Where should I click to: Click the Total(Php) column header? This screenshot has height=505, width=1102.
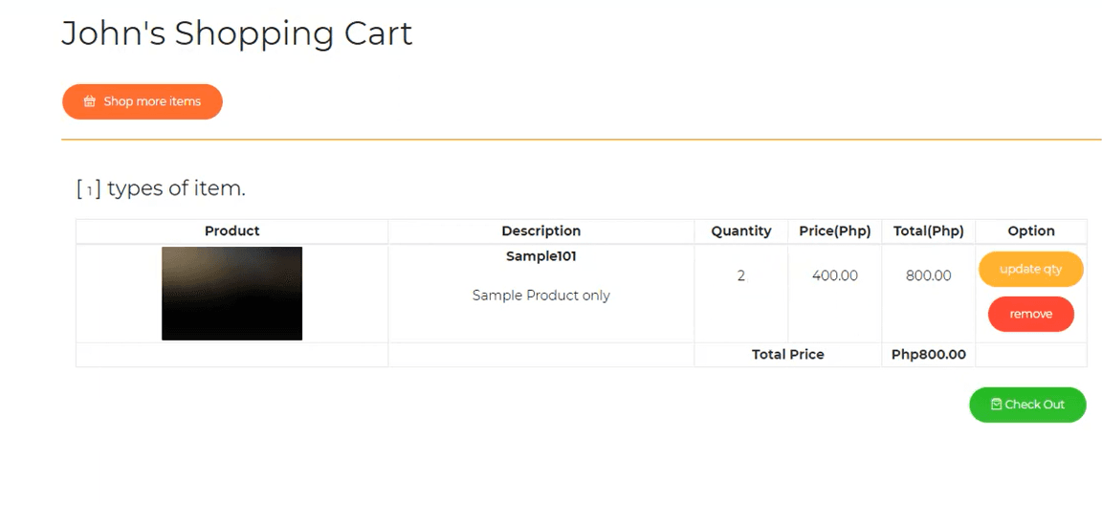tap(929, 231)
